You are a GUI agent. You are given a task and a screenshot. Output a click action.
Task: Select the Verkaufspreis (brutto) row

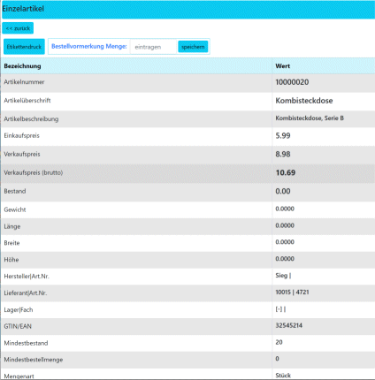(187, 173)
